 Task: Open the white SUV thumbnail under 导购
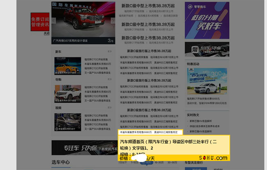(x=68, y=94)
